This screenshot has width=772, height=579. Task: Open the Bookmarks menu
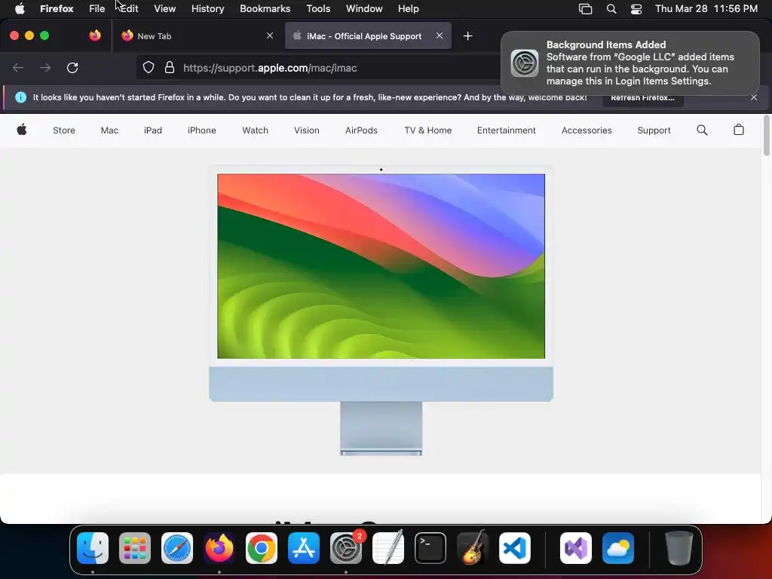[265, 8]
